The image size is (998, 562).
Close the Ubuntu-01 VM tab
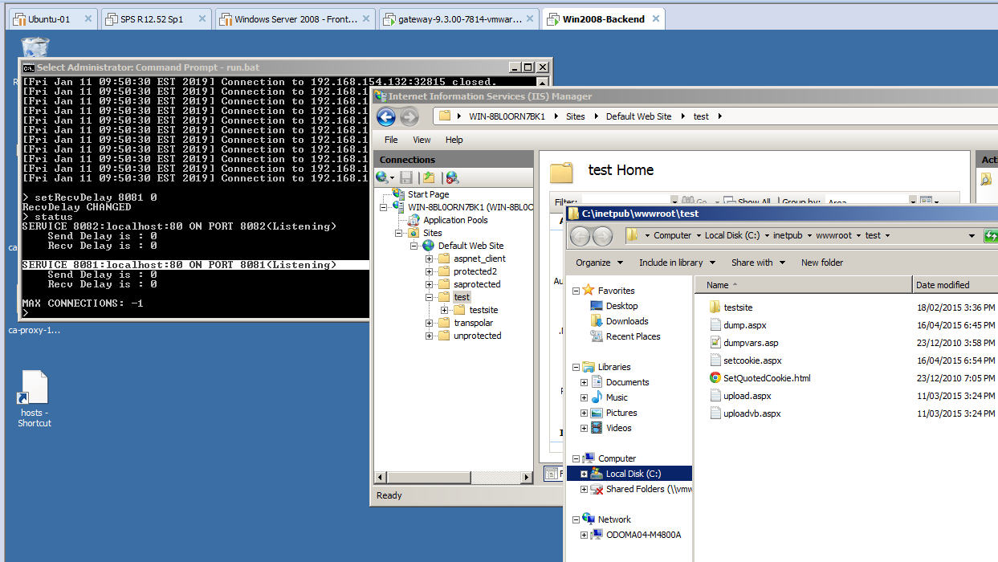88,19
